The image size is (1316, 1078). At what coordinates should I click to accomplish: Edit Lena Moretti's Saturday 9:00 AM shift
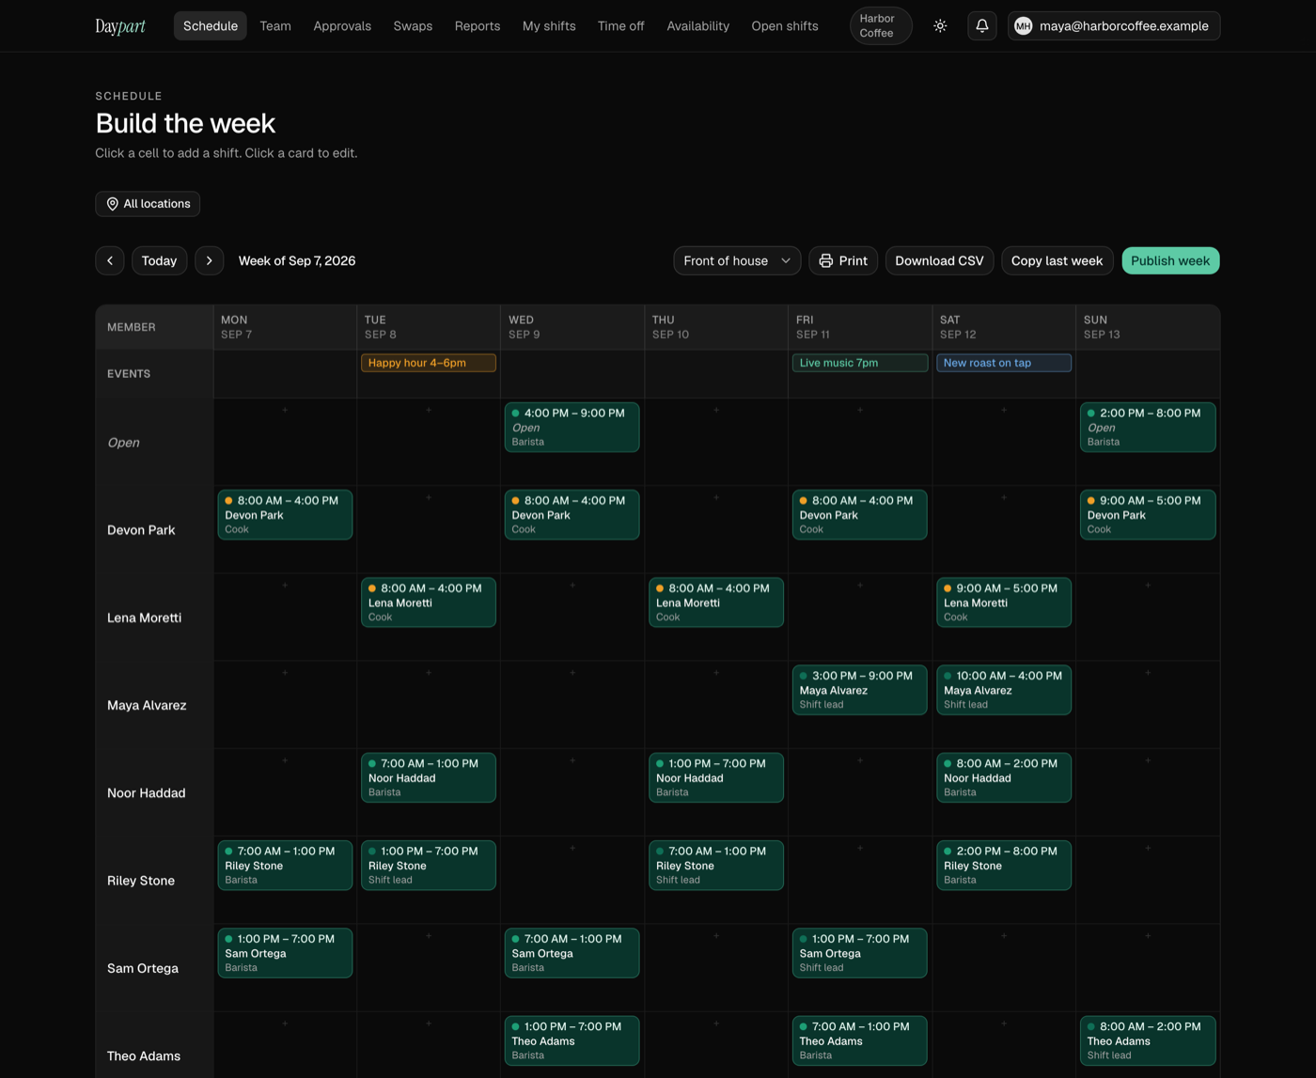pos(1004,602)
